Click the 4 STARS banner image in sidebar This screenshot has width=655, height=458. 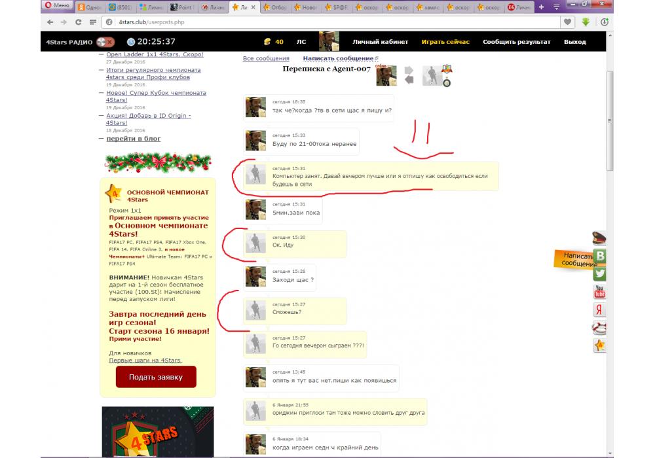[x=158, y=432]
